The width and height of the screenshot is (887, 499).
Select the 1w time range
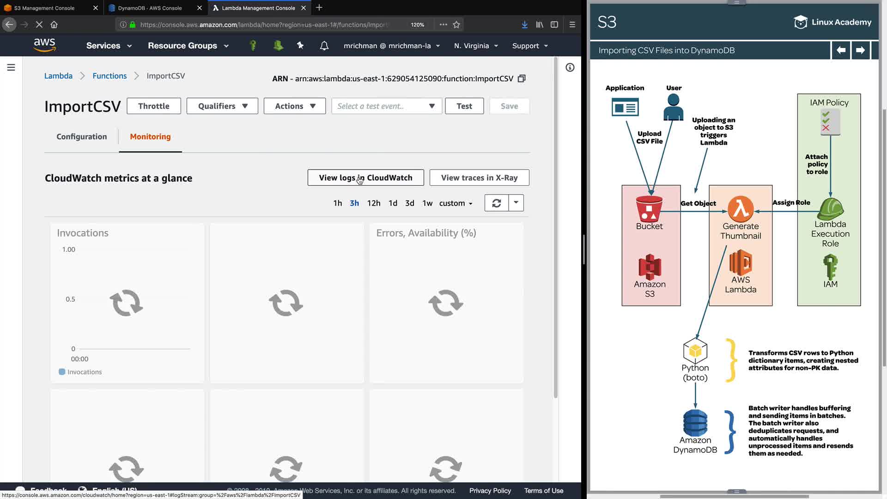[x=427, y=203]
